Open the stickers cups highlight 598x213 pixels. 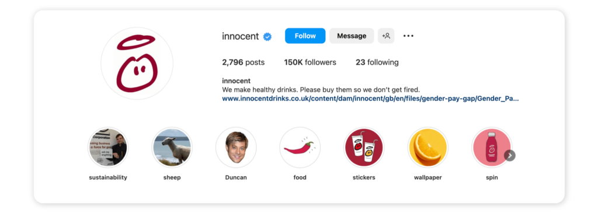click(x=364, y=148)
